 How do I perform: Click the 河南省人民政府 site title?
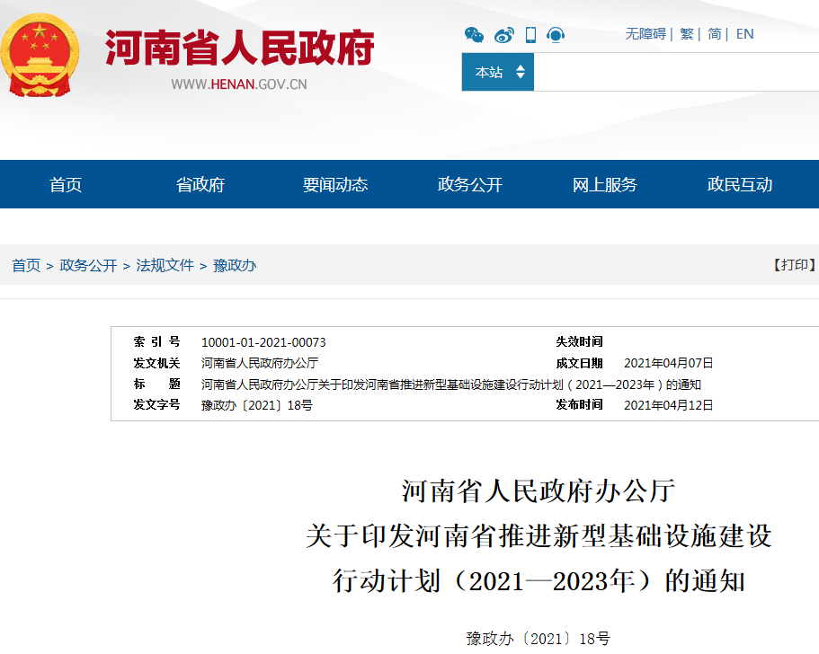click(x=240, y=48)
